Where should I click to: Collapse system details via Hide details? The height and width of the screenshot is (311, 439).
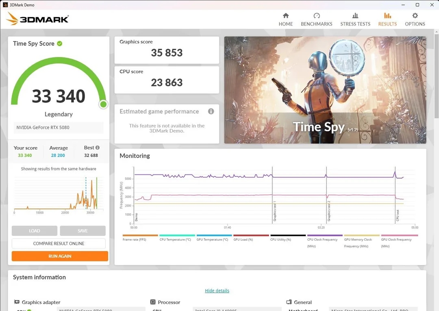217,290
